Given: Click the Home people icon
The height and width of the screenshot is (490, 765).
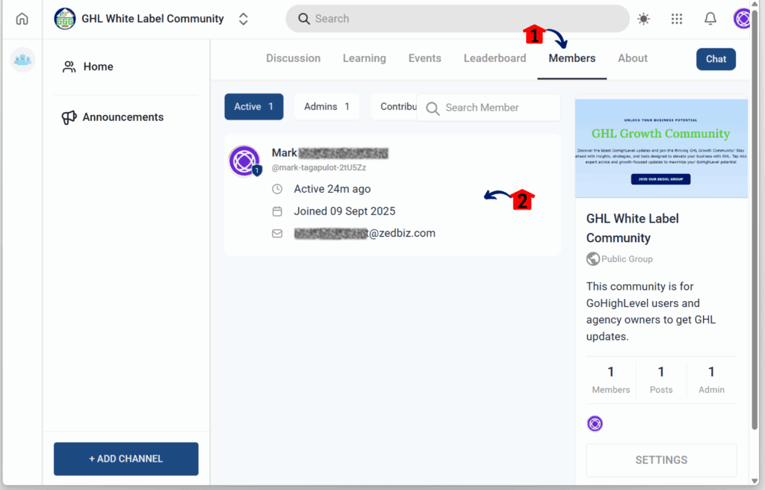Looking at the screenshot, I should [x=69, y=67].
